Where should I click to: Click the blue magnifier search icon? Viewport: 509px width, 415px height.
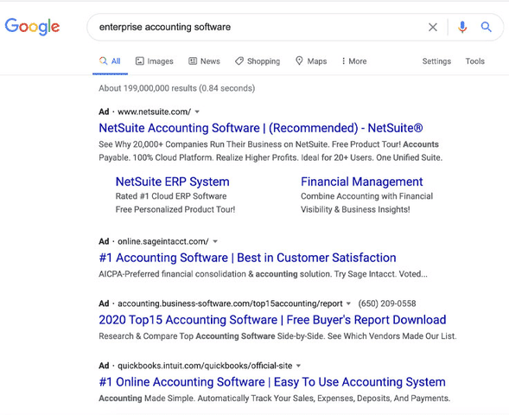(x=486, y=27)
